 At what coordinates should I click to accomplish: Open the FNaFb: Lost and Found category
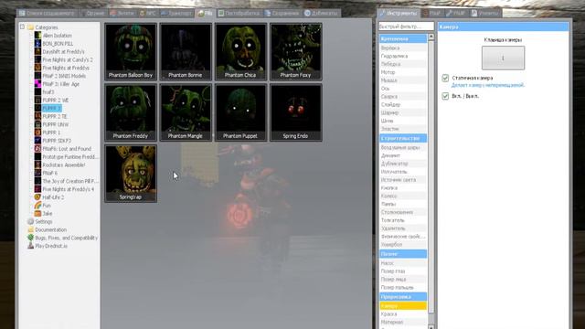tap(67, 148)
